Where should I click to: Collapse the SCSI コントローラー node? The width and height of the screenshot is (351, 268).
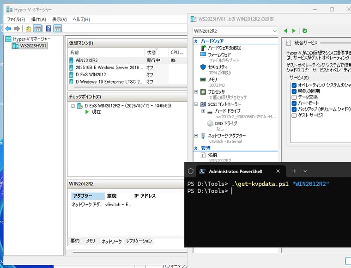196,104
